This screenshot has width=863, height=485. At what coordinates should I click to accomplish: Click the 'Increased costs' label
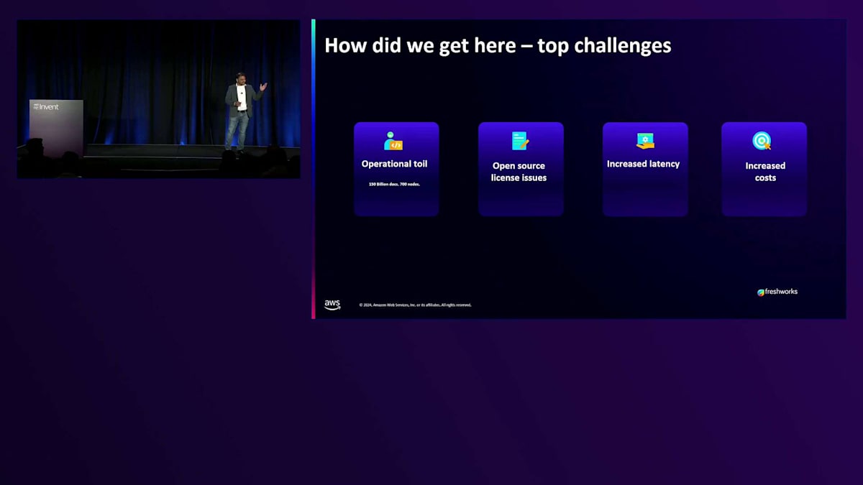pos(765,172)
